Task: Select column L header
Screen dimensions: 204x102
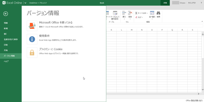Action: 122,30
